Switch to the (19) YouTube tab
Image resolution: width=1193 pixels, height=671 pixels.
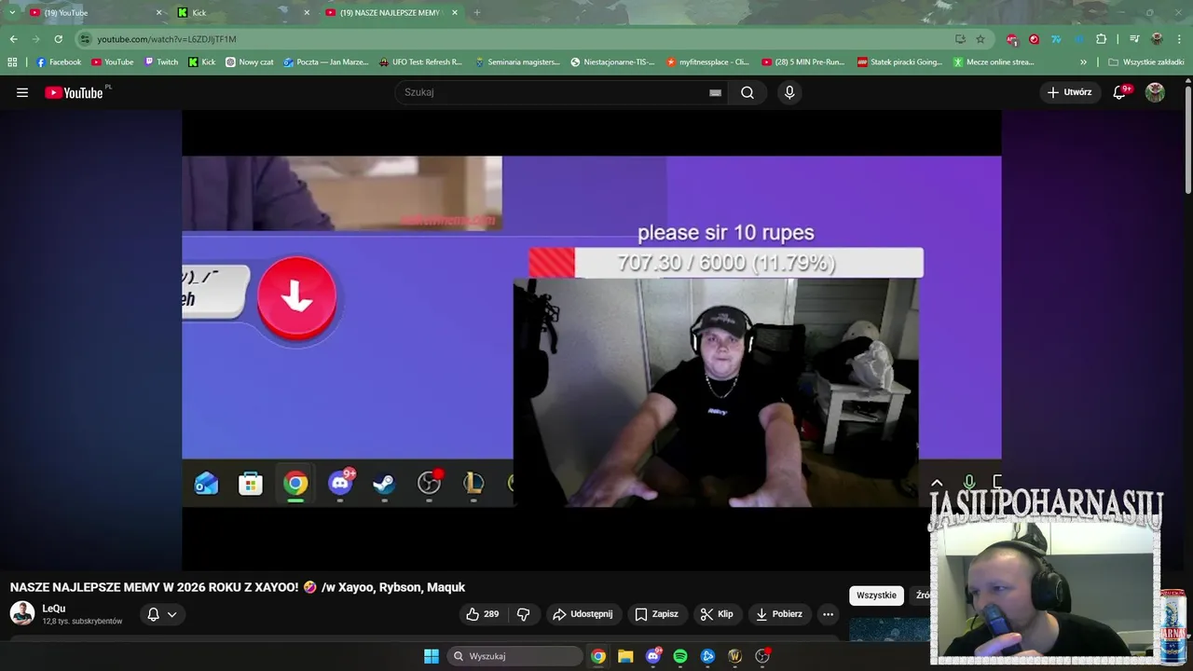tap(94, 13)
